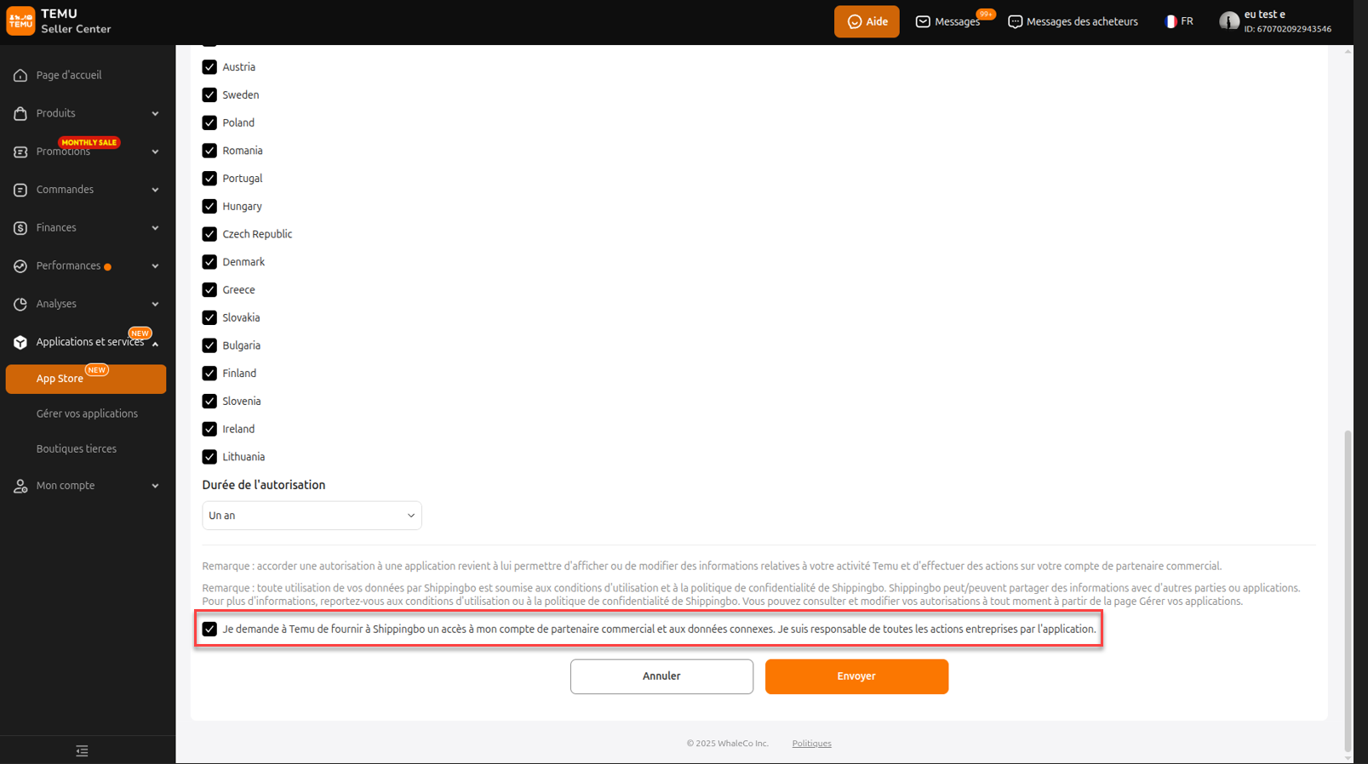Open the Durée de l'autorisation dropdown
Screen dimensions: 1368x764
tap(312, 516)
